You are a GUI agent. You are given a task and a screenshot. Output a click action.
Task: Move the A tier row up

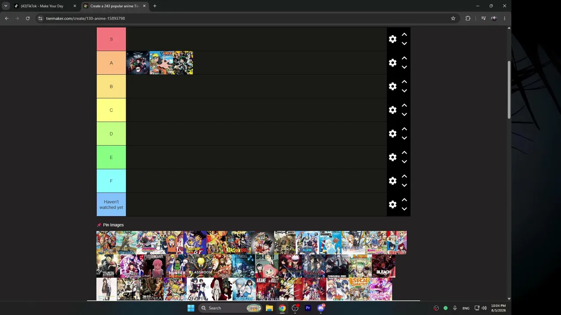click(x=404, y=58)
